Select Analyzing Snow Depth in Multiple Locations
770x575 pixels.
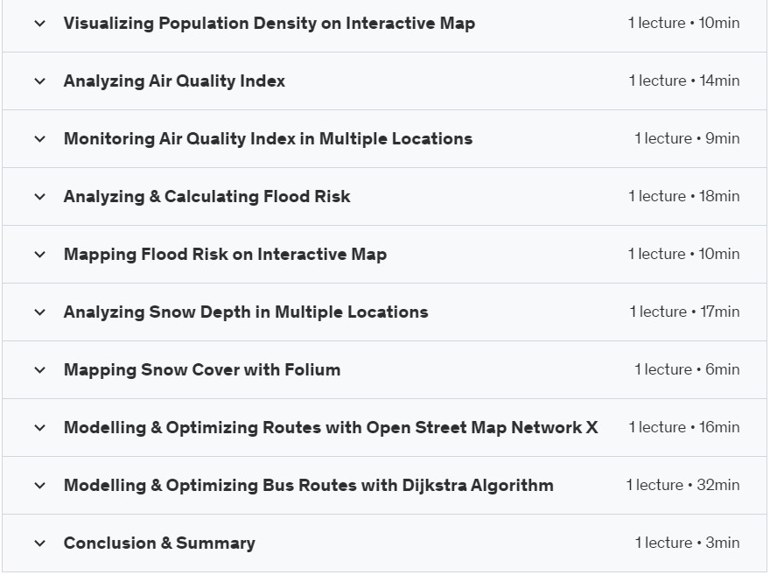click(x=246, y=312)
